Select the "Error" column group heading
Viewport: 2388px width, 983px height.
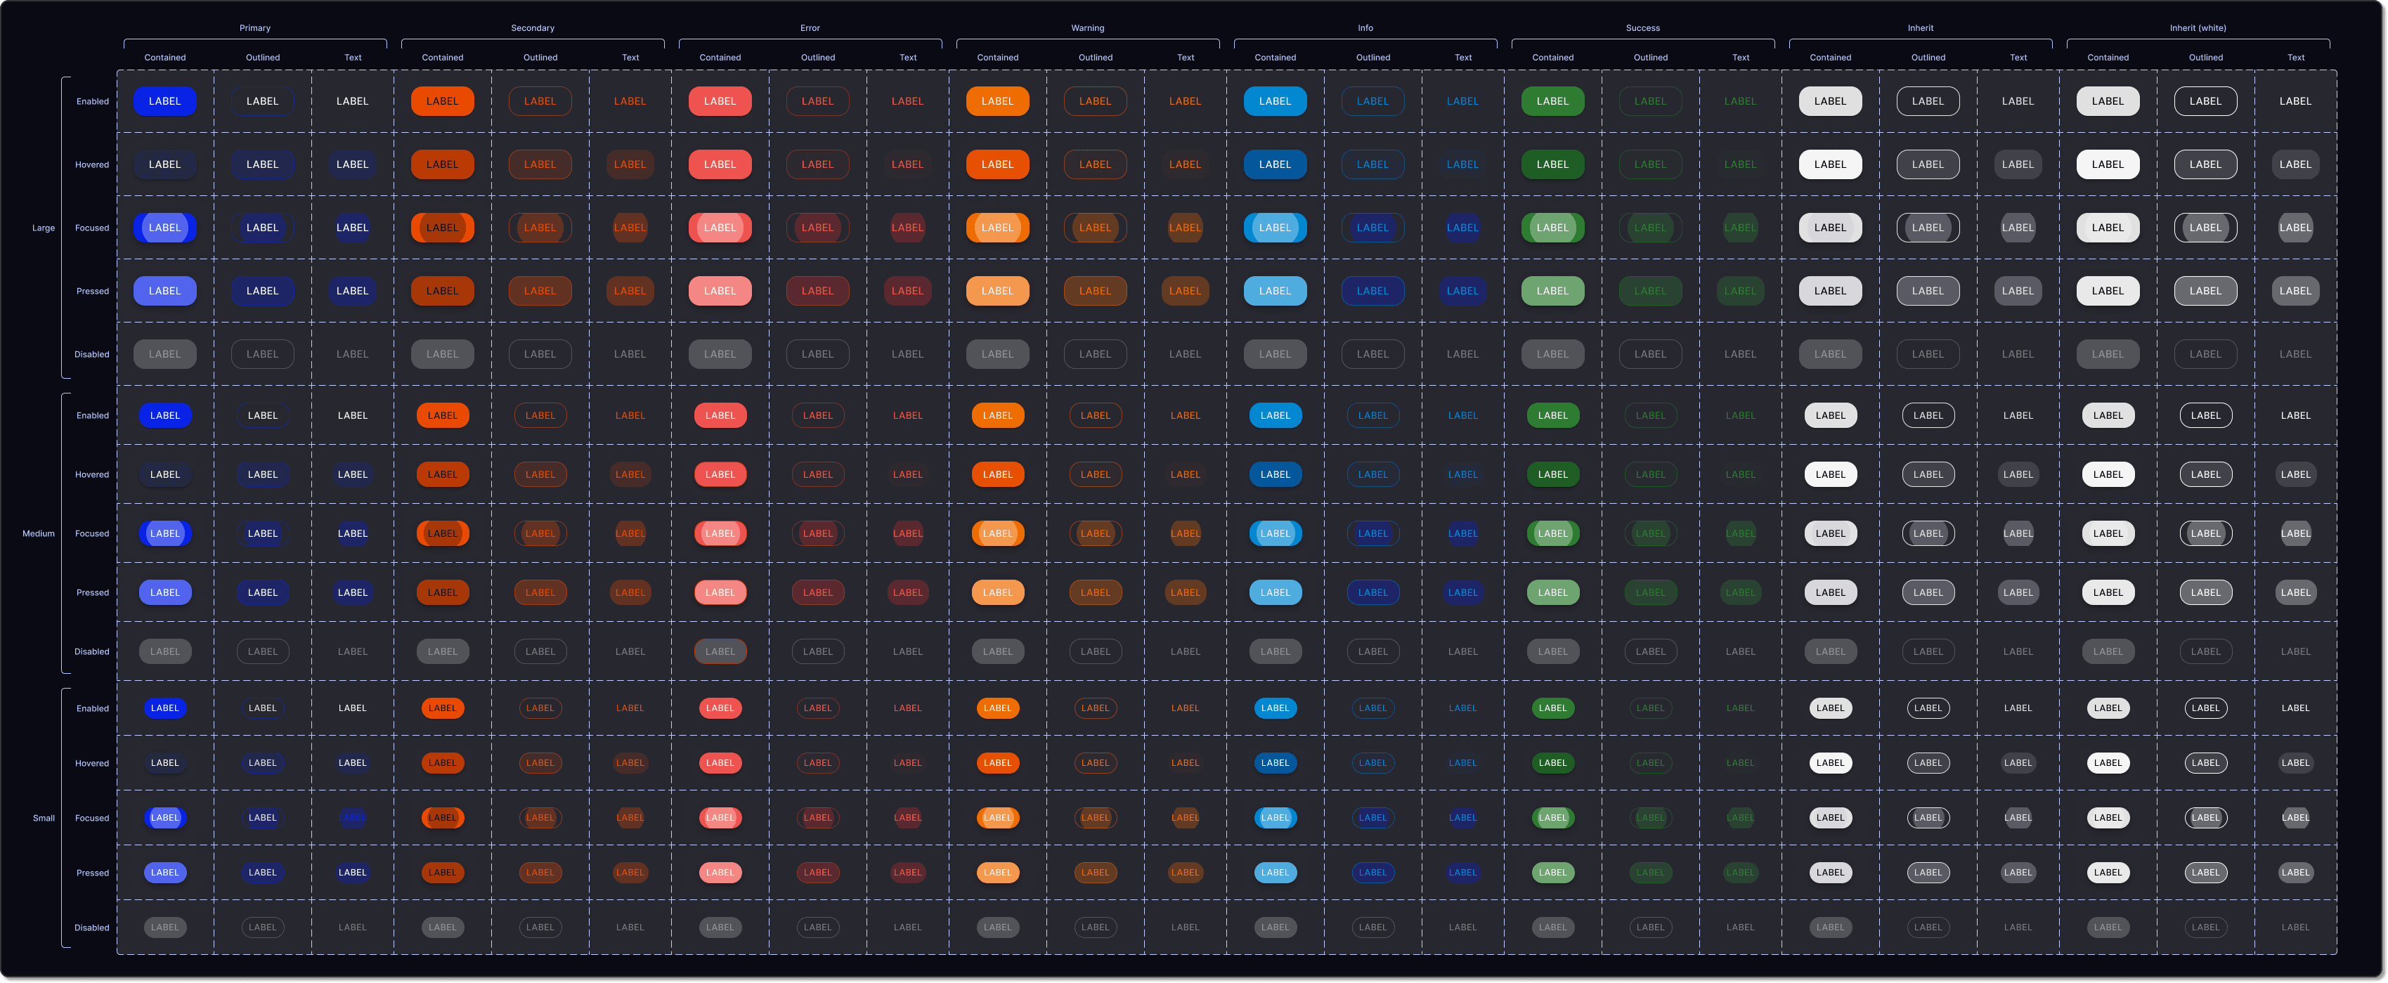click(x=810, y=28)
